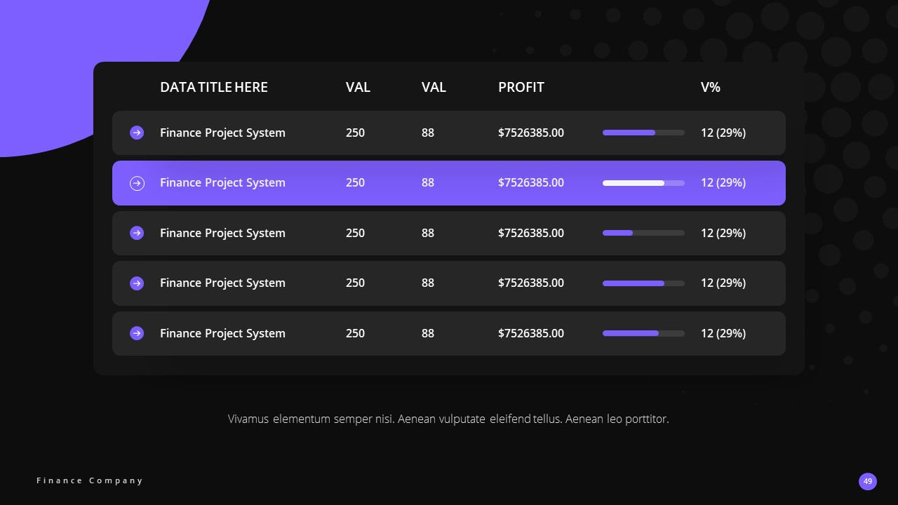Click the Vivamus elementum caption text

448,419
